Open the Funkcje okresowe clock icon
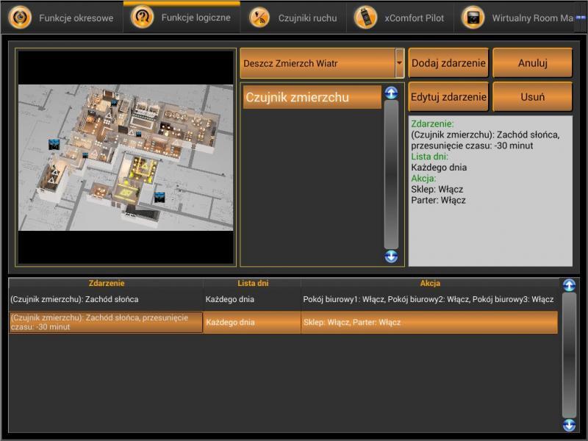The width and height of the screenshot is (588, 441). click(x=20, y=18)
